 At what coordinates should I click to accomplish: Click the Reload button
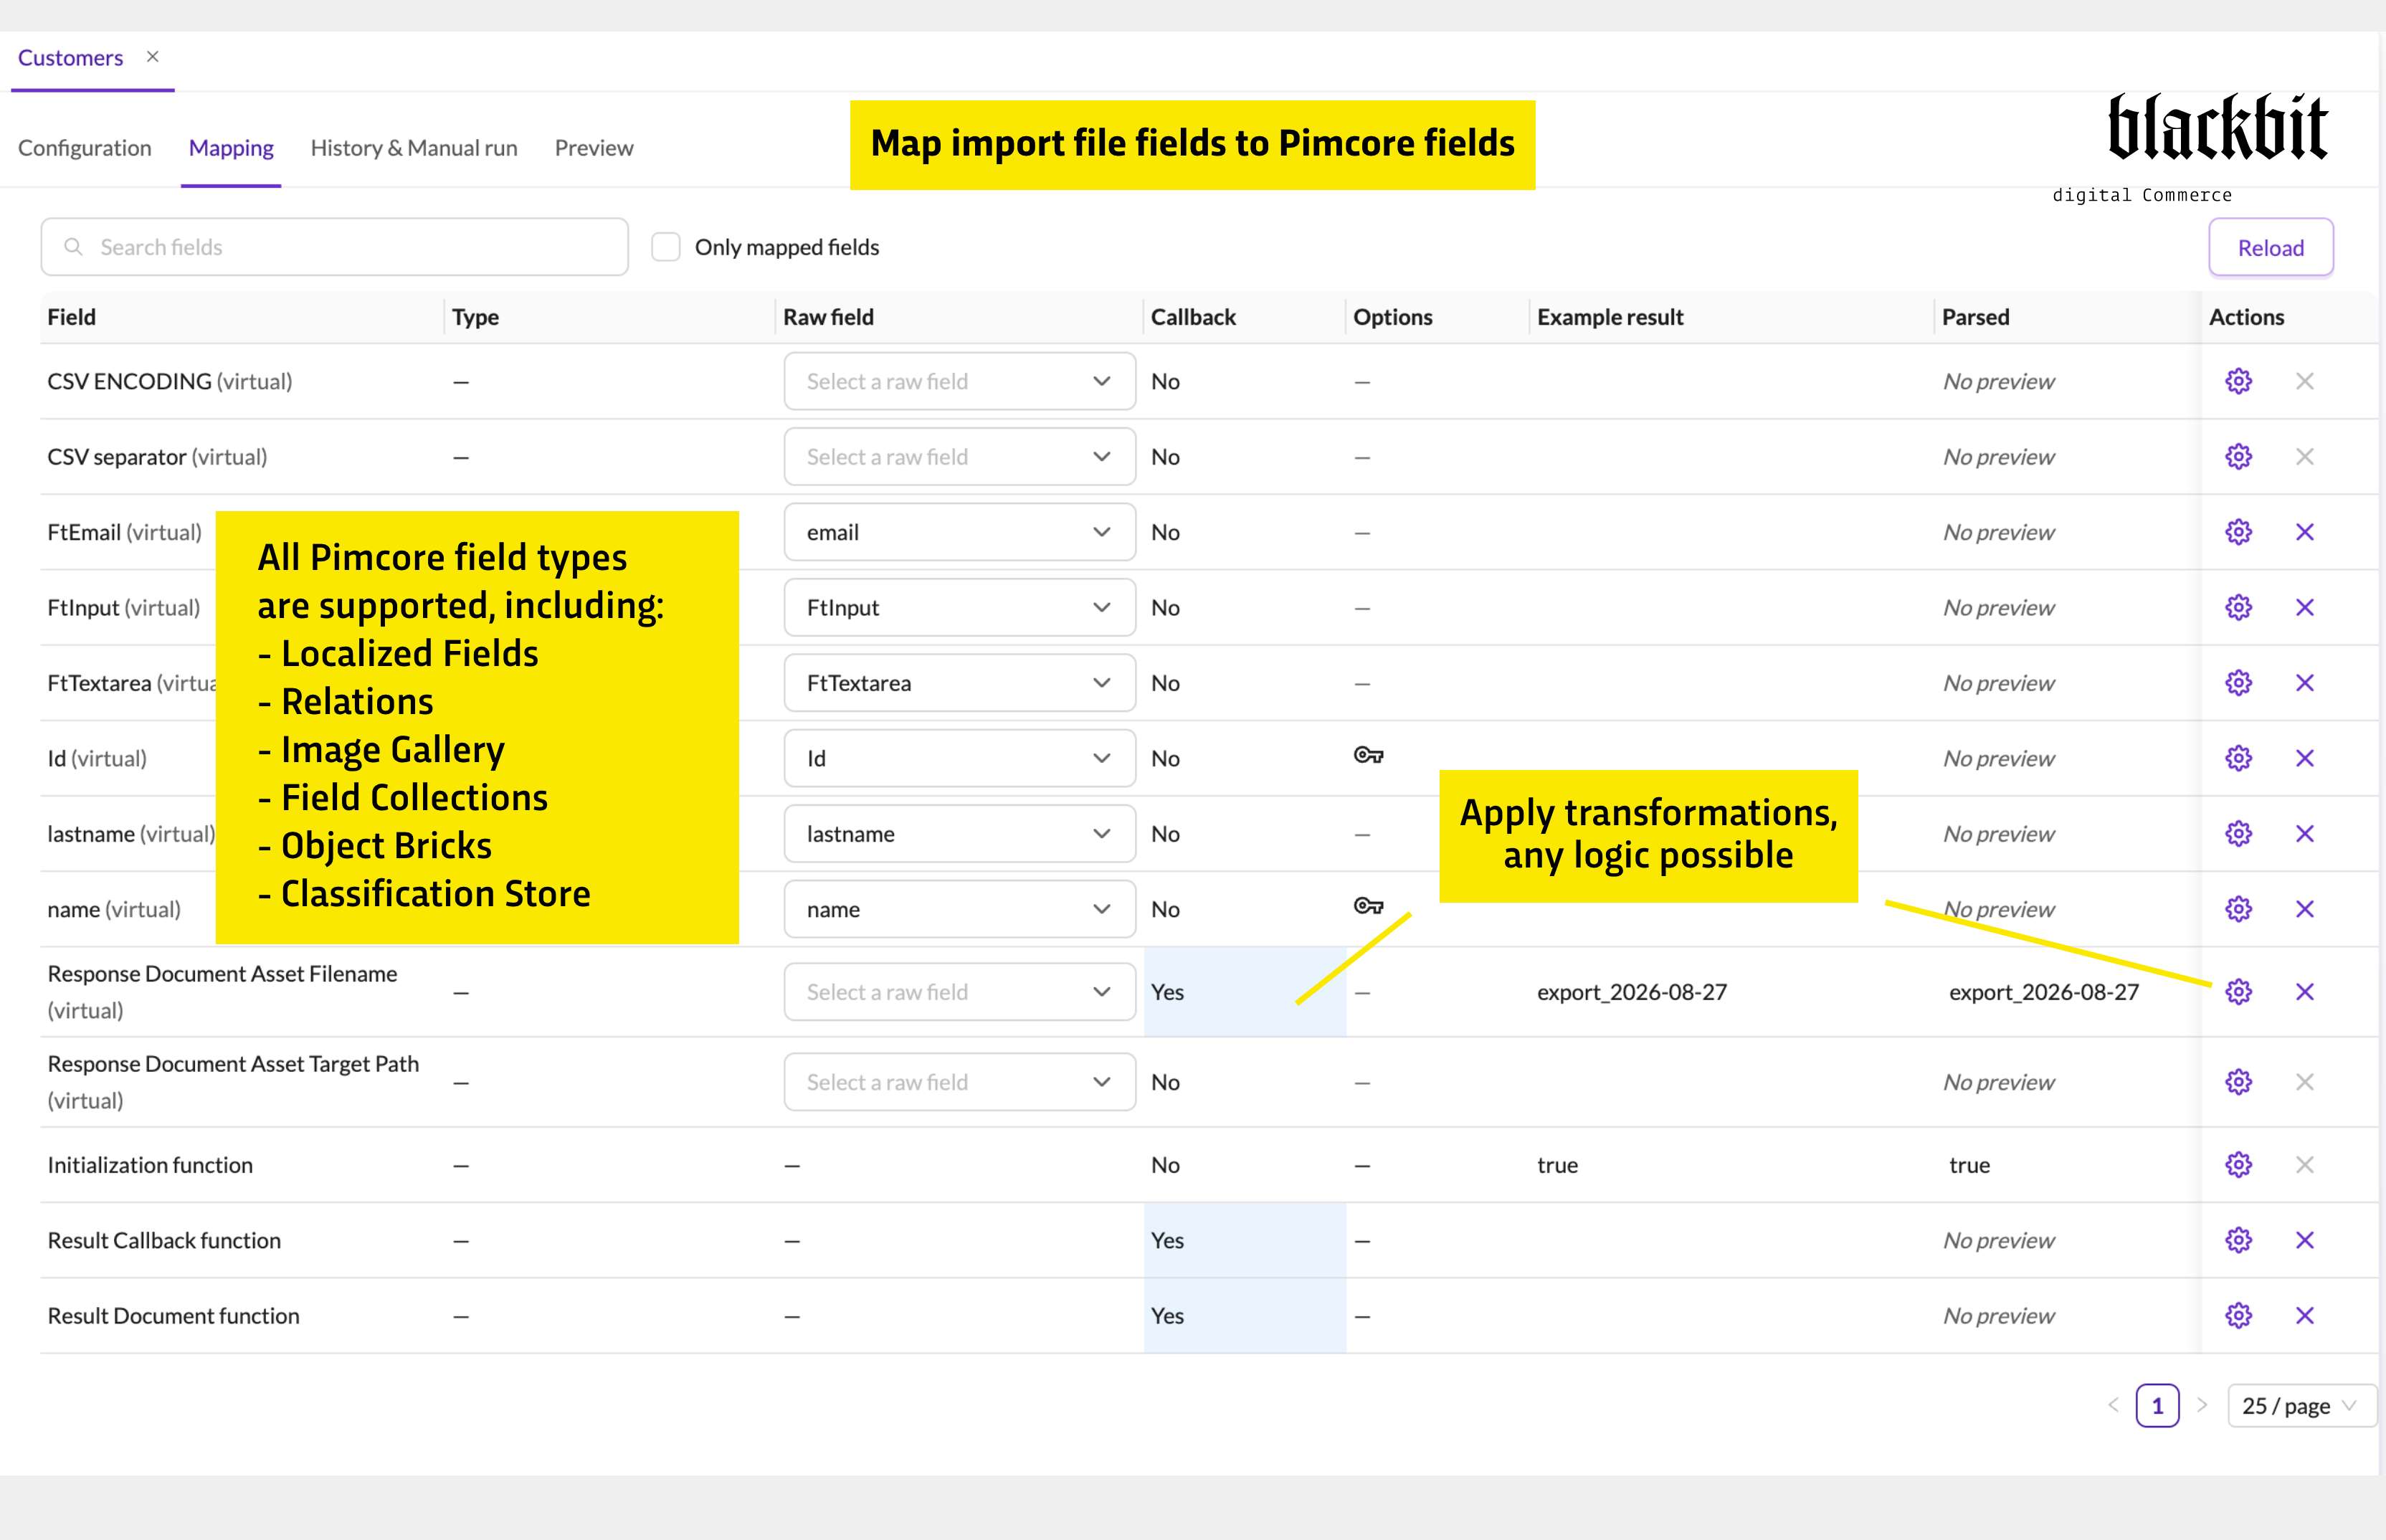click(2271, 247)
